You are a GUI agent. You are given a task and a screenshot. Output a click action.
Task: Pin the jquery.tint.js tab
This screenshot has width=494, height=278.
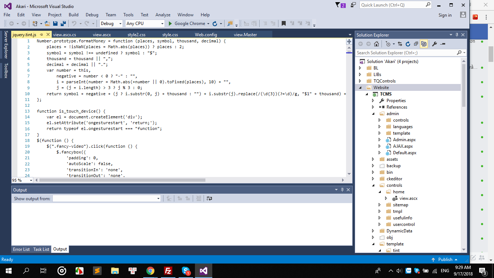click(41, 35)
